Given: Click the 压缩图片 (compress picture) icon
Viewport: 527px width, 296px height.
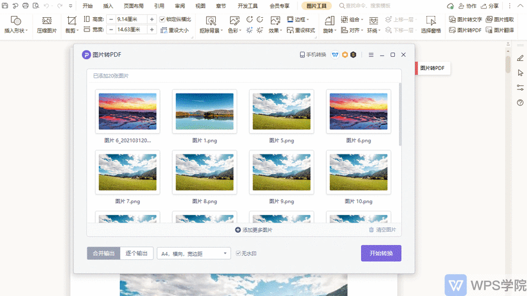Looking at the screenshot, I should tap(47, 21).
